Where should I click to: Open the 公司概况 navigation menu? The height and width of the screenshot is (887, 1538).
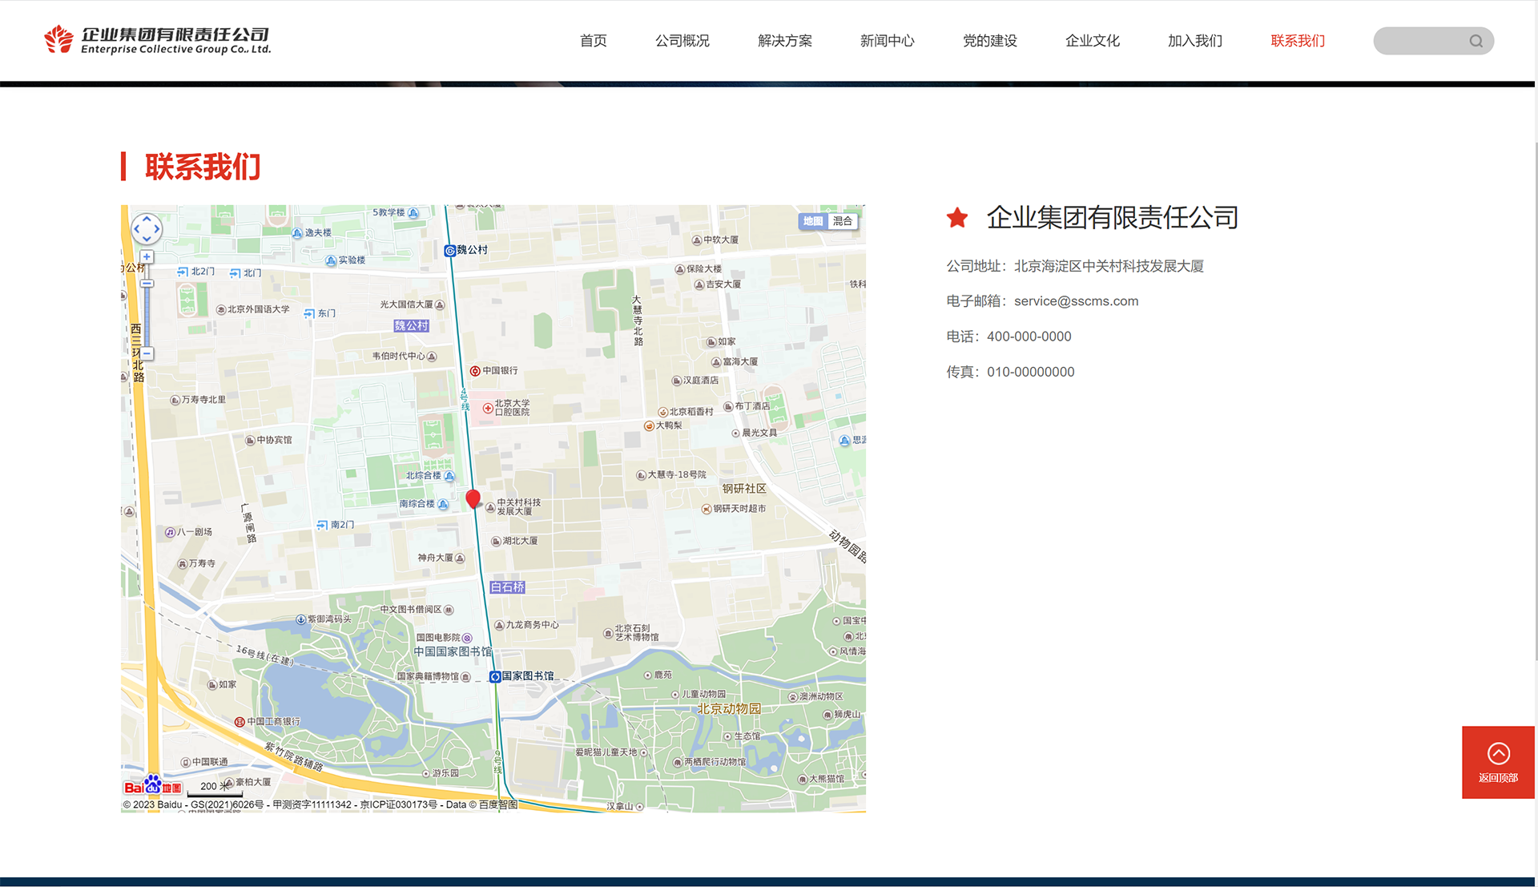pyautogui.click(x=682, y=41)
